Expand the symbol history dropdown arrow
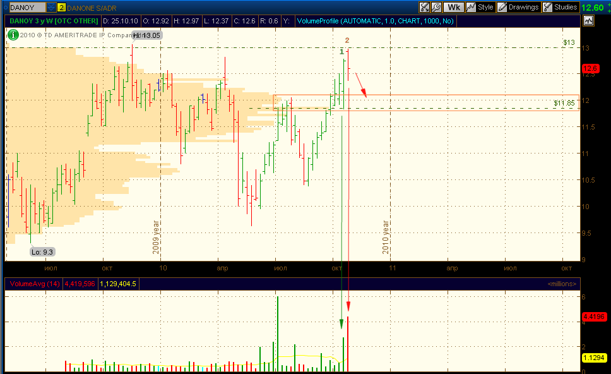Viewport: 611px width, 374px height. (51, 8)
